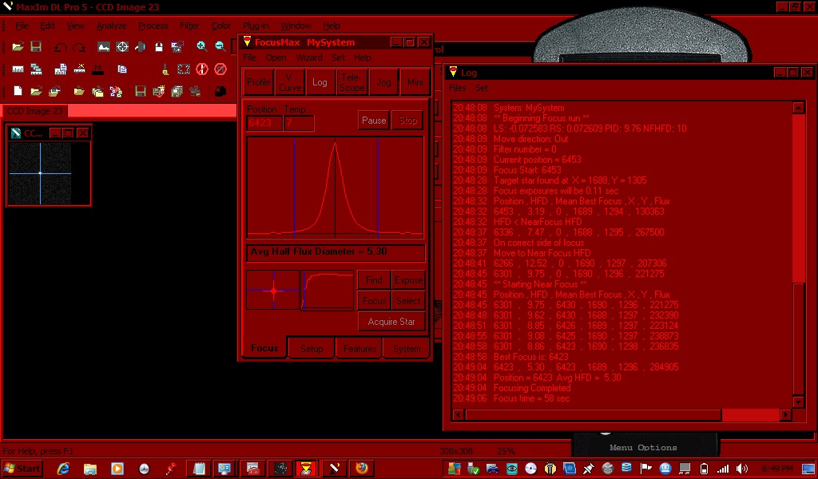Open the Process menu in MaxIm DL
The image size is (818, 479).
[x=153, y=26]
